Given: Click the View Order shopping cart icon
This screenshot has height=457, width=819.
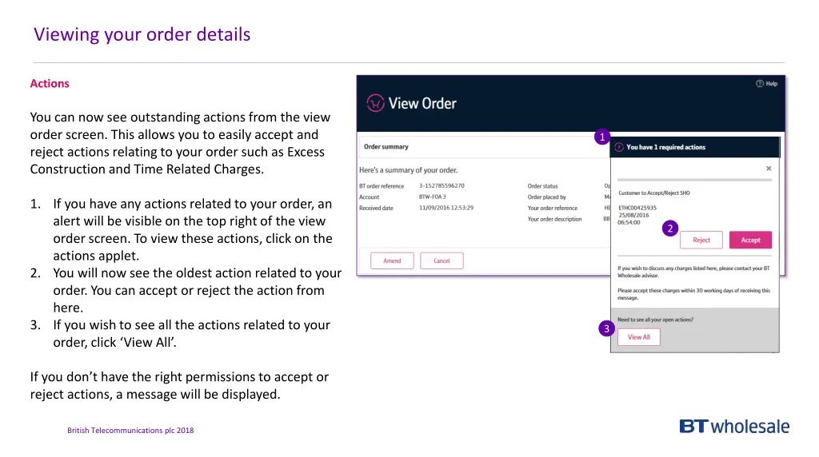Looking at the screenshot, I should (375, 103).
